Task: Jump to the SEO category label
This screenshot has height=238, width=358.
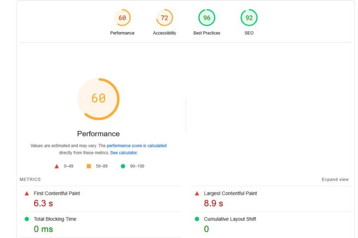Action: (x=249, y=33)
